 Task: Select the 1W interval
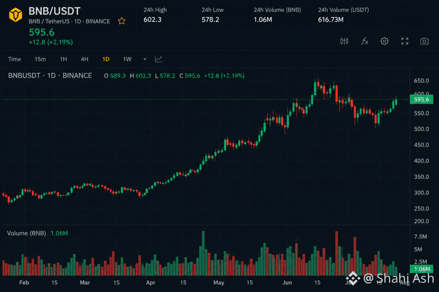(x=127, y=59)
